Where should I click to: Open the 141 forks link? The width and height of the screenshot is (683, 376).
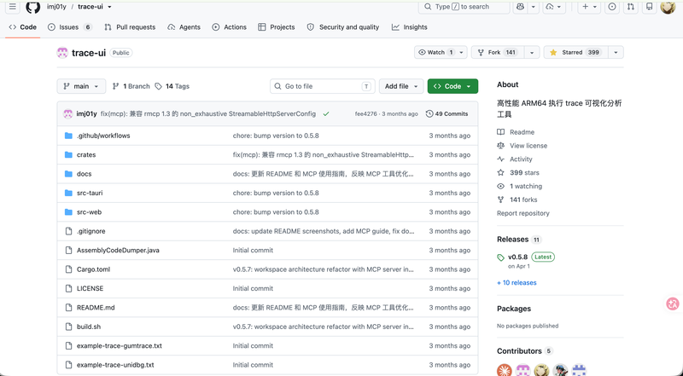[x=523, y=200]
